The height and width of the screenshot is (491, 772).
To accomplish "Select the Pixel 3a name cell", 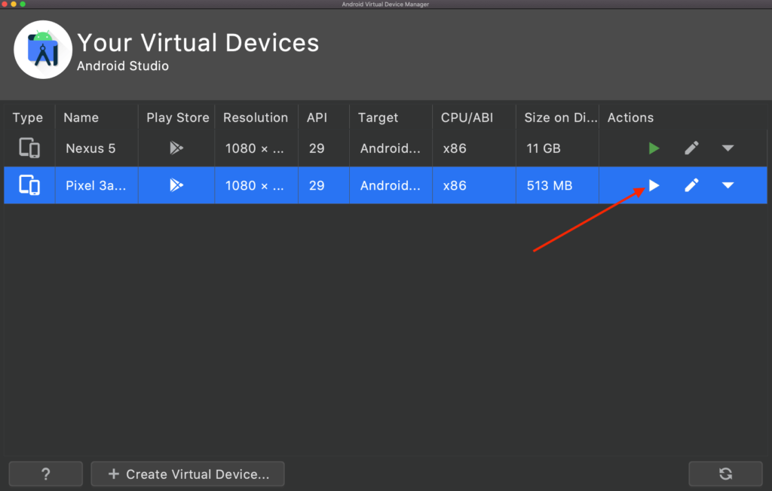I will click(x=96, y=185).
